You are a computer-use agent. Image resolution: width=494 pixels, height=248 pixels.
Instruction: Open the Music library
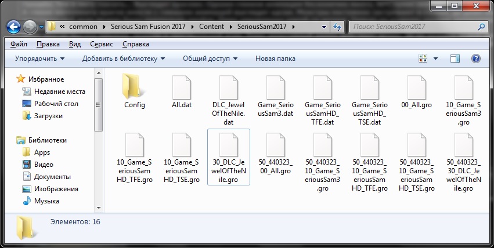41,201
